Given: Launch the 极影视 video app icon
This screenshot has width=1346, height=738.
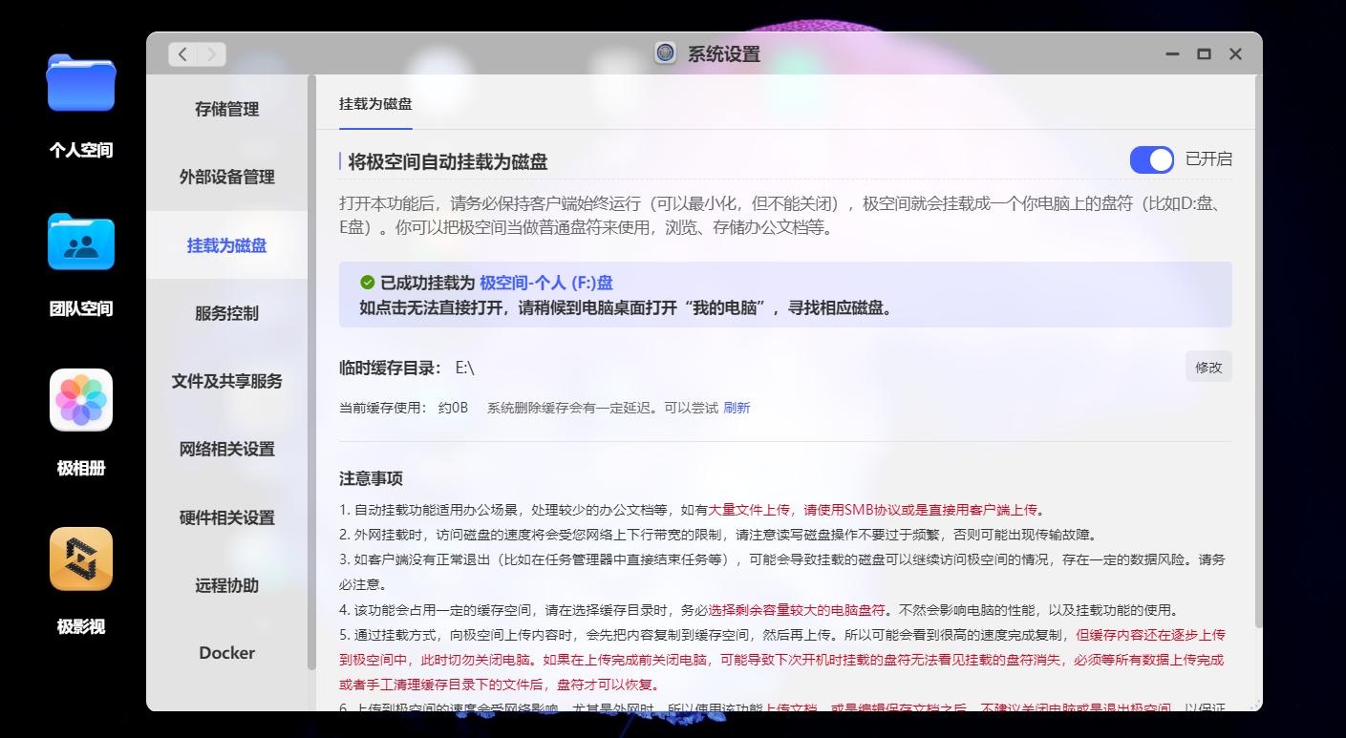Looking at the screenshot, I should [x=81, y=559].
